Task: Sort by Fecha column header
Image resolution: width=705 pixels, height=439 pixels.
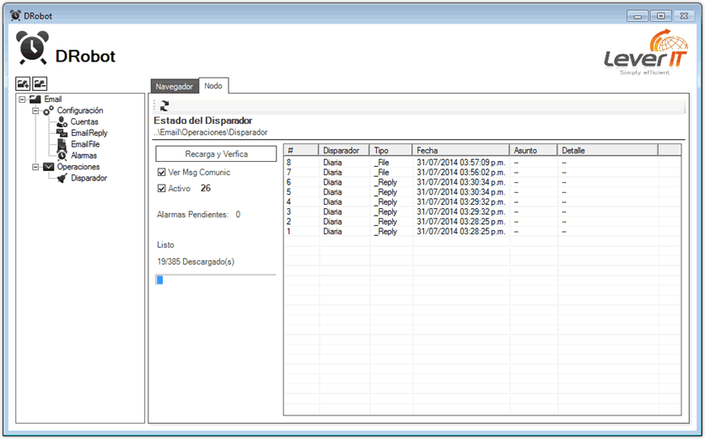Action: coord(460,151)
